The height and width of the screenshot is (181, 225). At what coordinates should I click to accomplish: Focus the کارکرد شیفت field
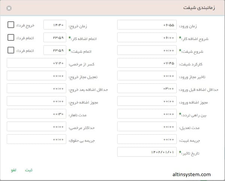pos(147,63)
